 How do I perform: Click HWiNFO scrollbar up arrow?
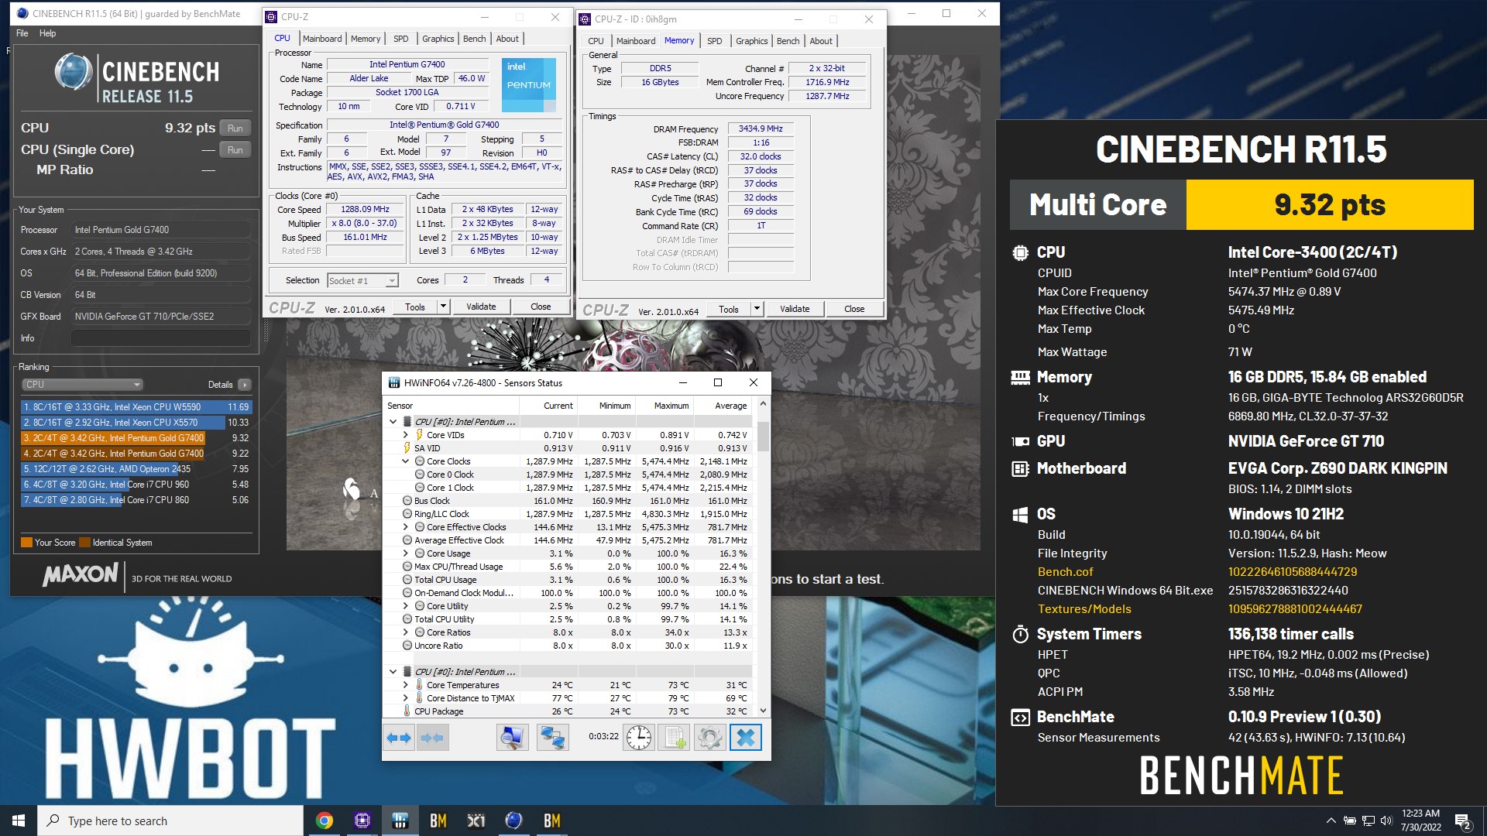[763, 404]
